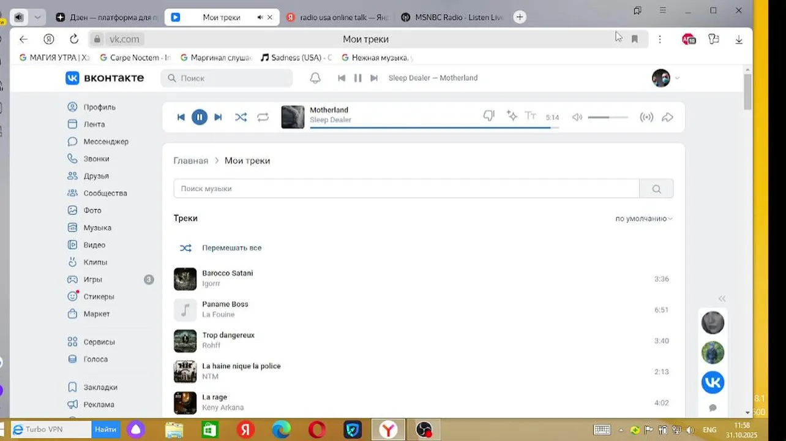Switch to MSNBC Radio tab
The width and height of the screenshot is (786, 441).
point(453,17)
